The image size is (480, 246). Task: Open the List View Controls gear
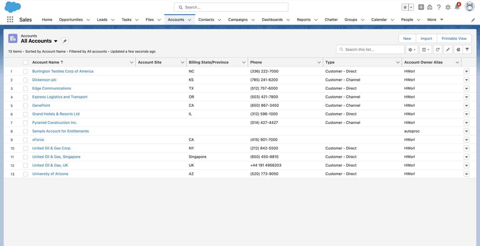click(412, 50)
